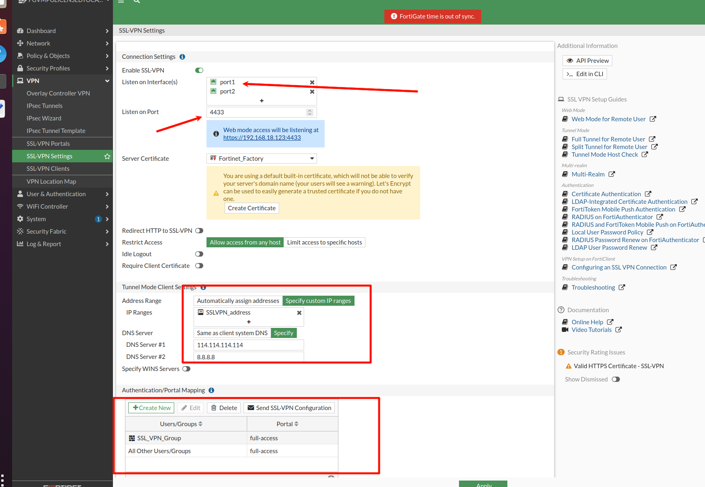The height and width of the screenshot is (487, 705).
Task: Enable Specify WINS Servers switch
Action: tap(186, 369)
